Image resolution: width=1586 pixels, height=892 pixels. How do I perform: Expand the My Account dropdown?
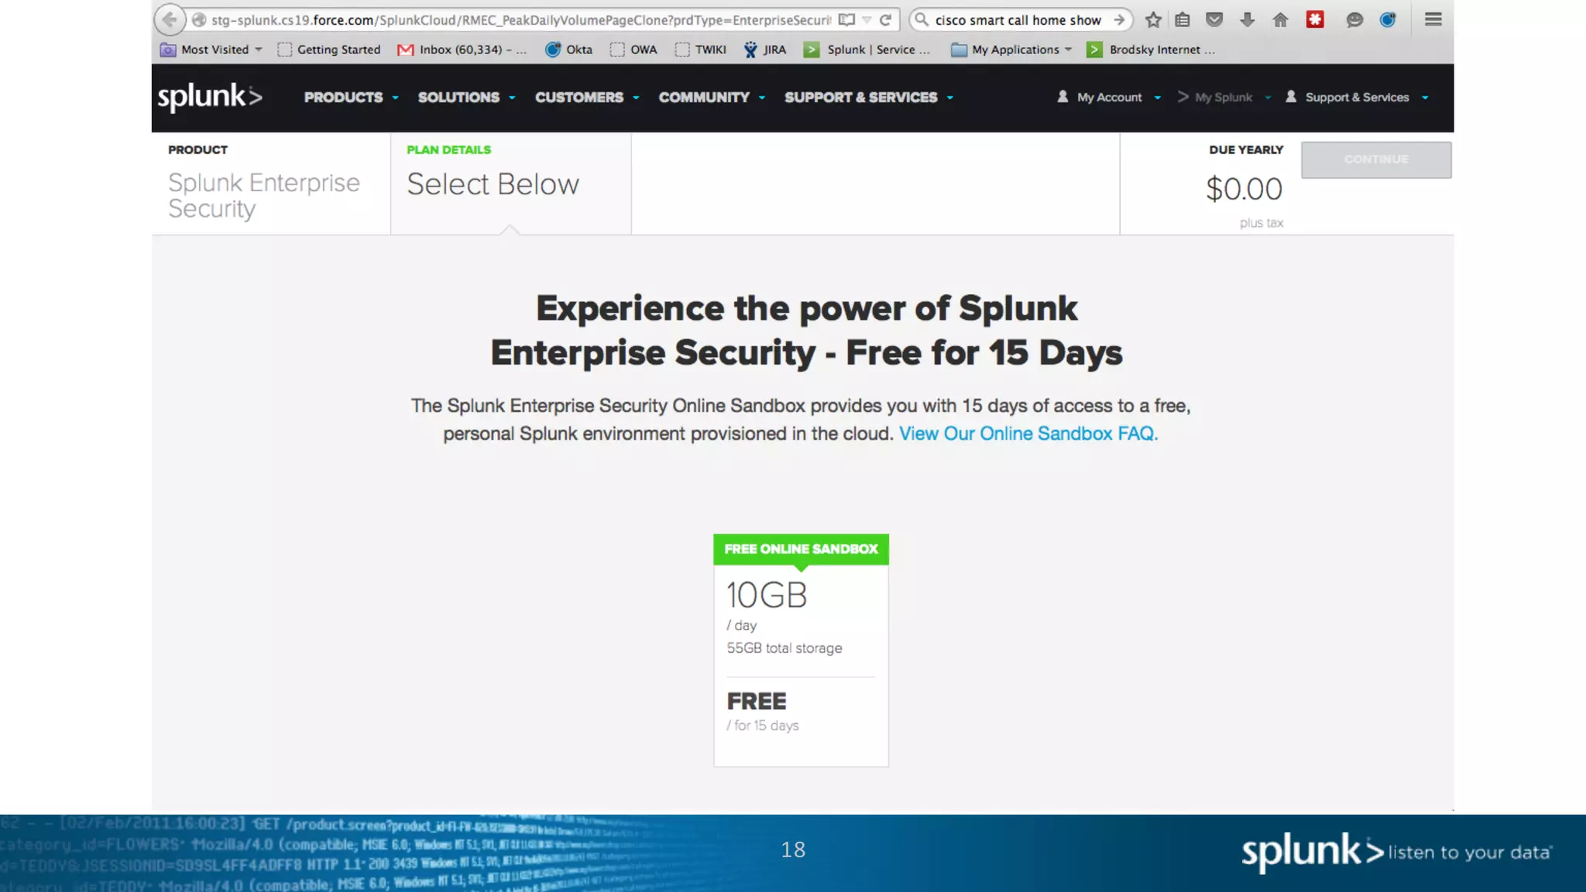tap(1110, 98)
